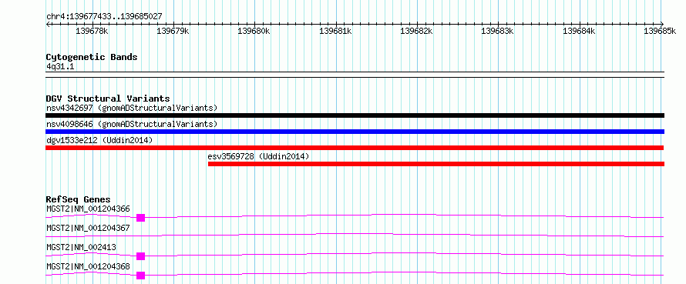Open the nsv4342697 (gnomADStructuralVariants) label
This screenshot has width=686, height=284.
point(132,108)
